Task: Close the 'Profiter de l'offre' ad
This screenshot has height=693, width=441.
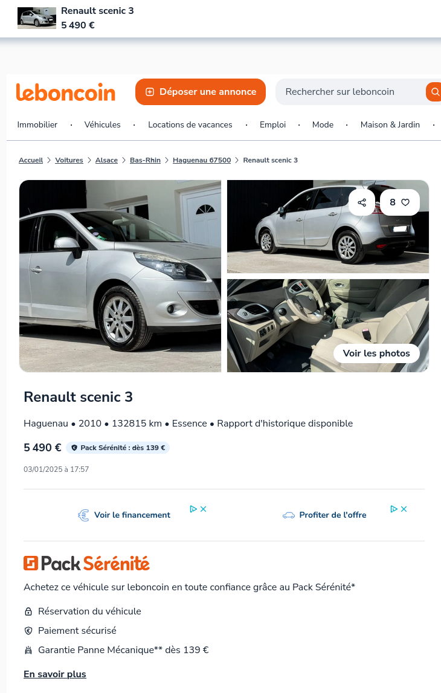Action: [404, 509]
